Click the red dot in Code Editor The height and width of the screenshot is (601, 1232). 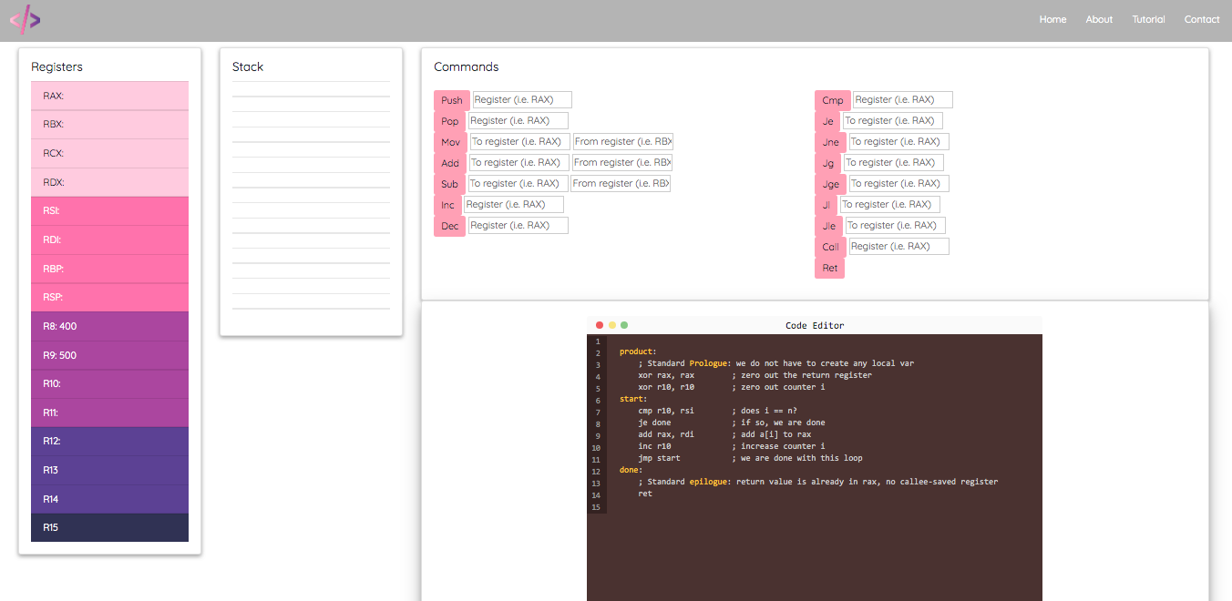600,325
